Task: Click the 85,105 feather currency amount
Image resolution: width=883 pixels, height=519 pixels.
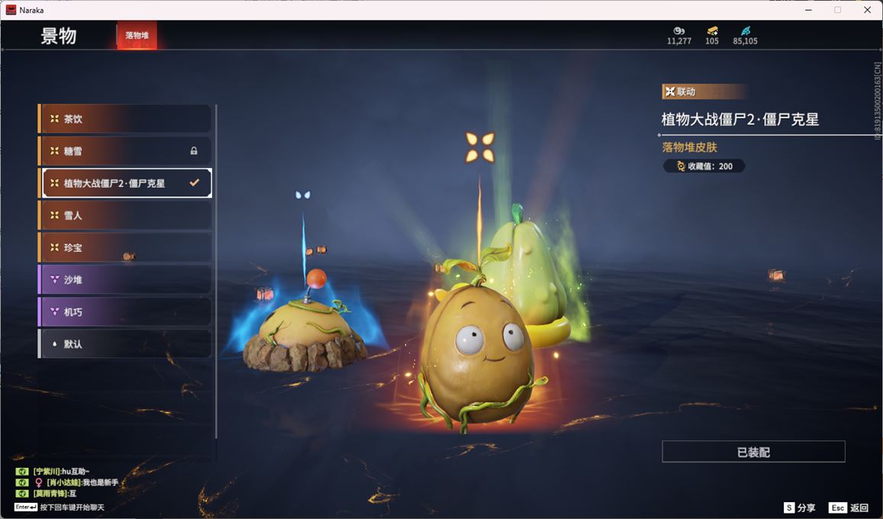Action: tap(745, 41)
